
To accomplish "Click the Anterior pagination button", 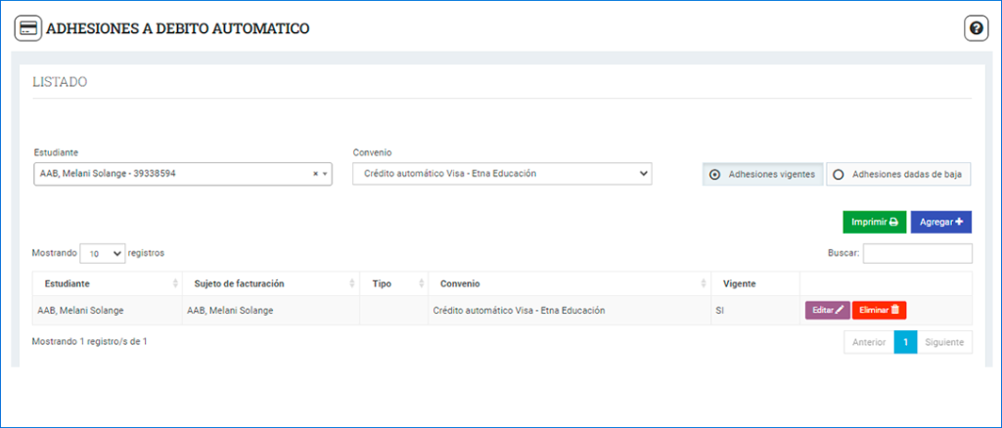I will [x=869, y=342].
